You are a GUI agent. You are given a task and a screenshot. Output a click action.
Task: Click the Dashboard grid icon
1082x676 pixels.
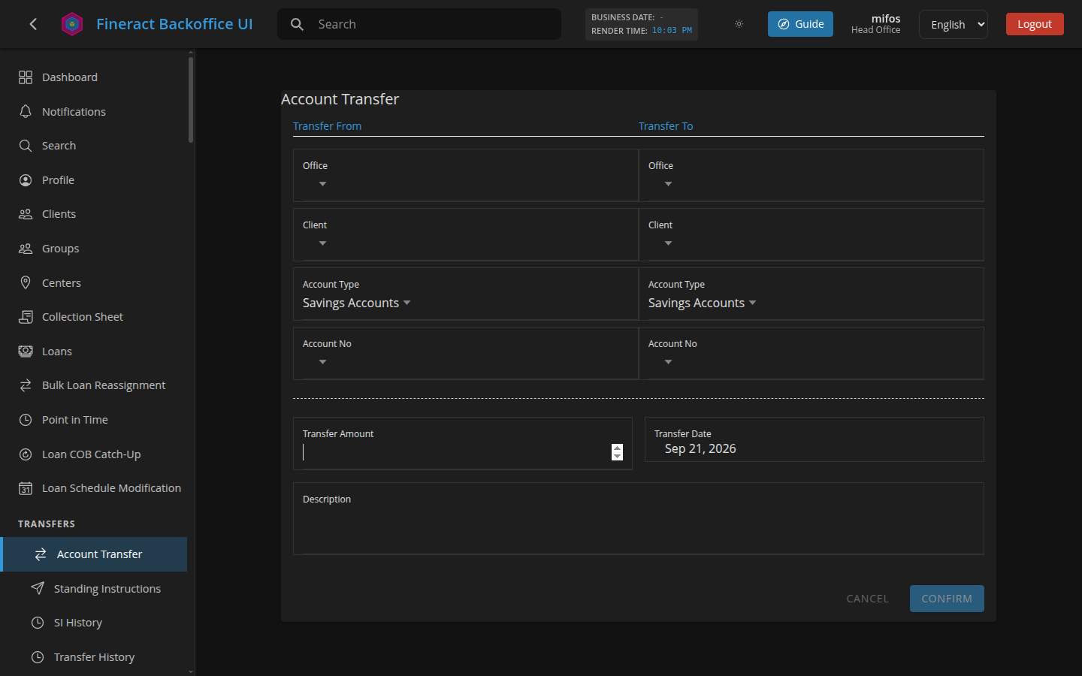coord(26,77)
